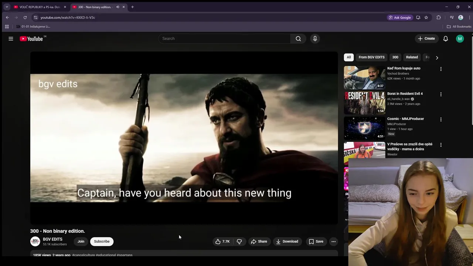Open #educational hashtag link
The height and width of the screenshot is (266, 473).
[x=106, y=255]
